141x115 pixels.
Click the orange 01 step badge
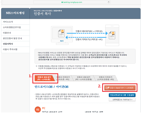coord(38,109)
